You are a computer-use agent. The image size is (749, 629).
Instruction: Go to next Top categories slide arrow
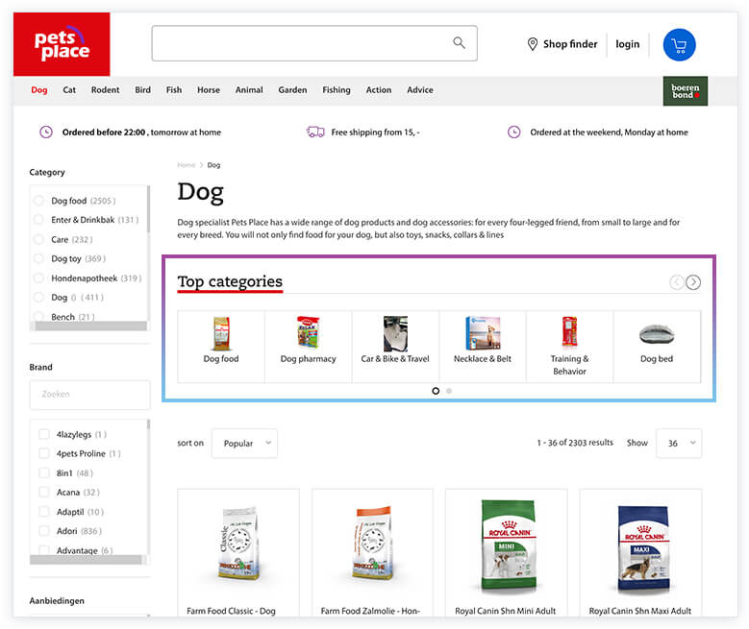pyautogui.click(x=693, y=282)
